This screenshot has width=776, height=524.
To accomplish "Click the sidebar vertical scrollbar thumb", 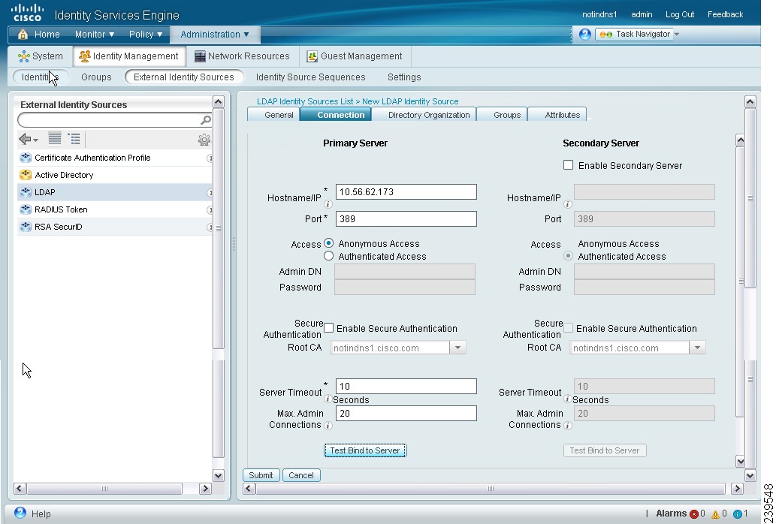I will coord(219,228).
